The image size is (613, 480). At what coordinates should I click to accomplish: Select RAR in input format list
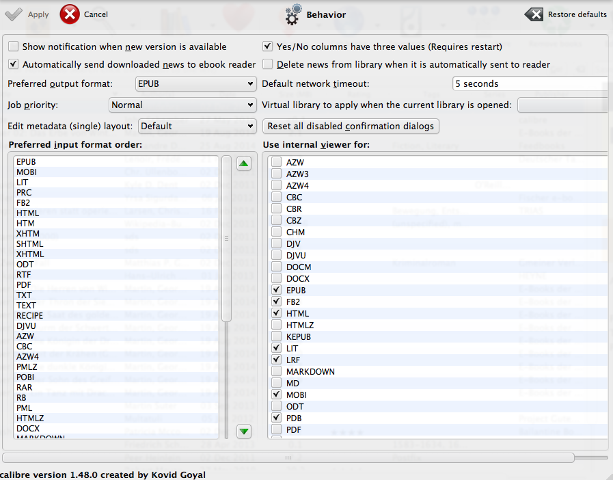pos(116,387)
